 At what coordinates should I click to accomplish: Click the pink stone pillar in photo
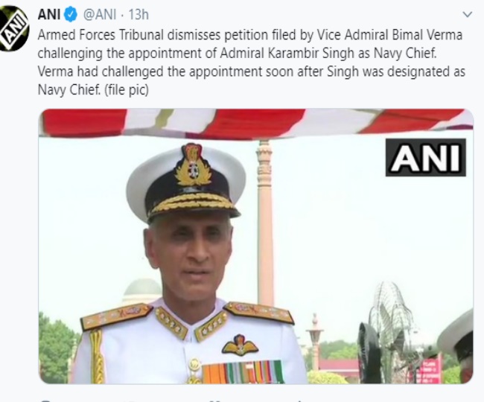[x=264, y=222]
